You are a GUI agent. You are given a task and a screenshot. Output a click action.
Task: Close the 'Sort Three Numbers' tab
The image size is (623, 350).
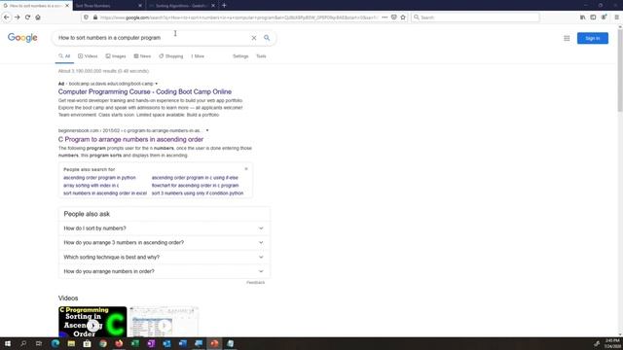pos(140,6)
